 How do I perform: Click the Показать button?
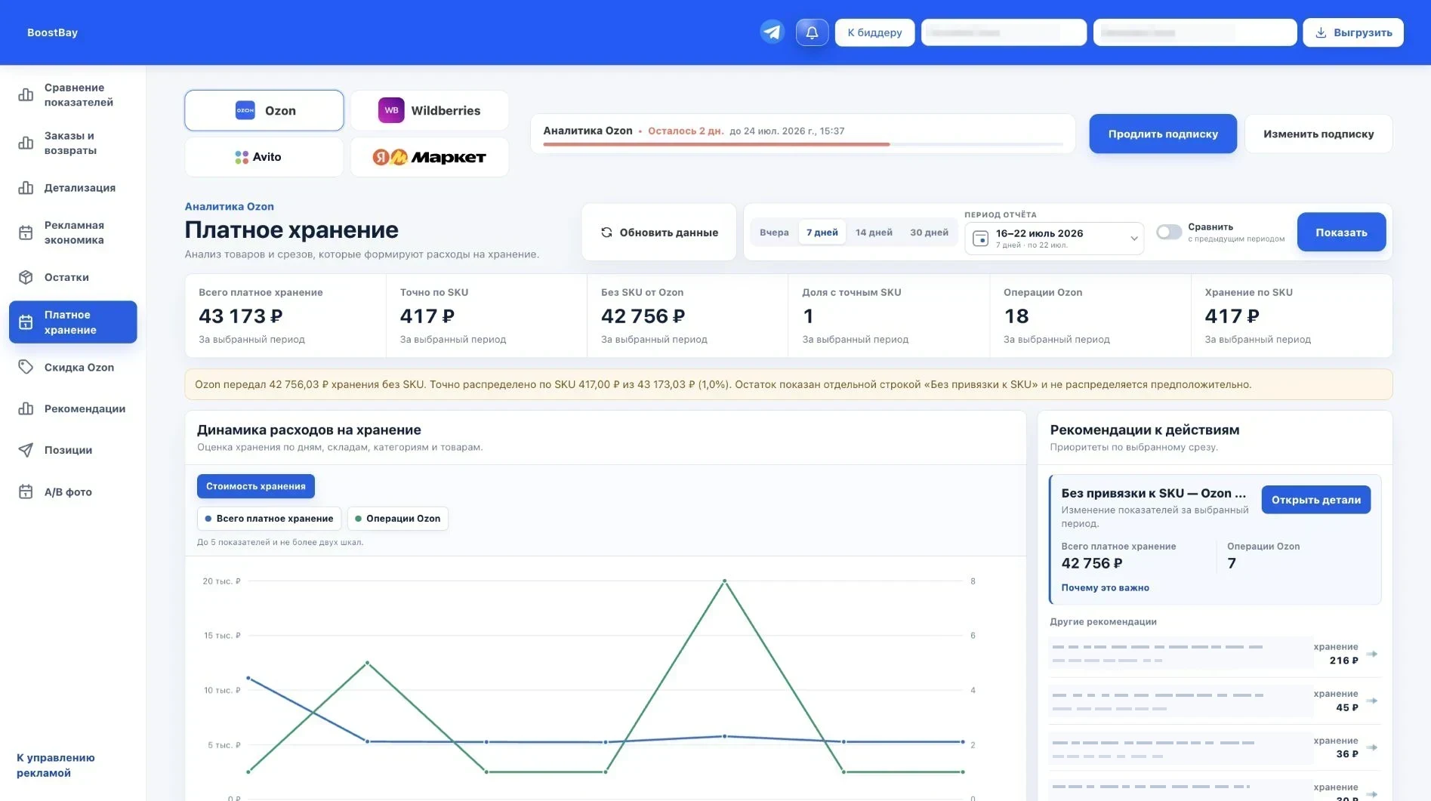pos(1341,233)
